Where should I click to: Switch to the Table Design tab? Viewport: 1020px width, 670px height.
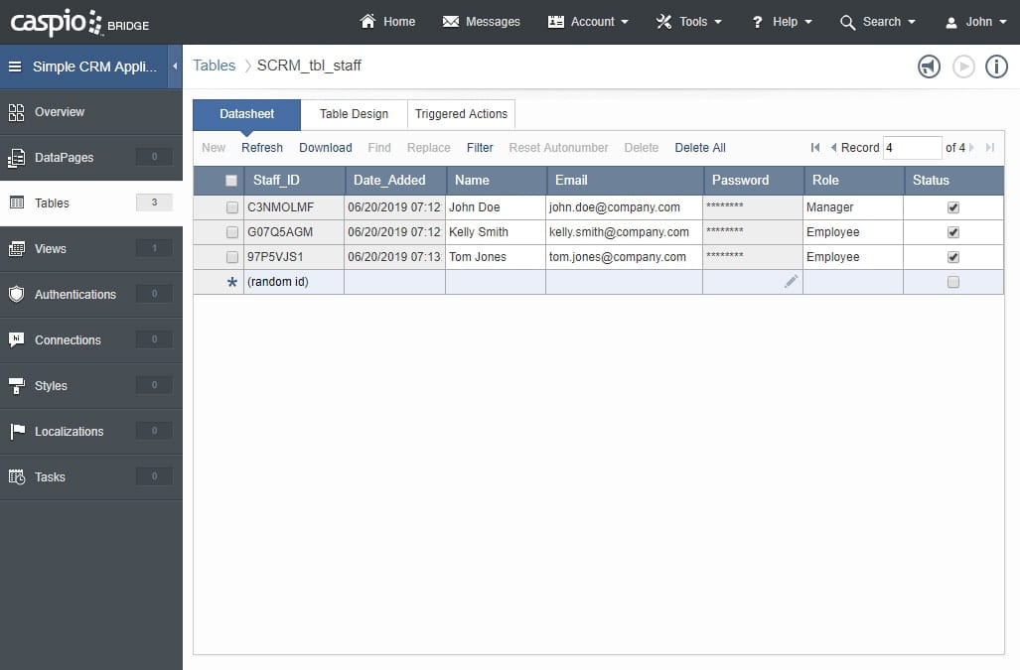(x=354, y=114)
